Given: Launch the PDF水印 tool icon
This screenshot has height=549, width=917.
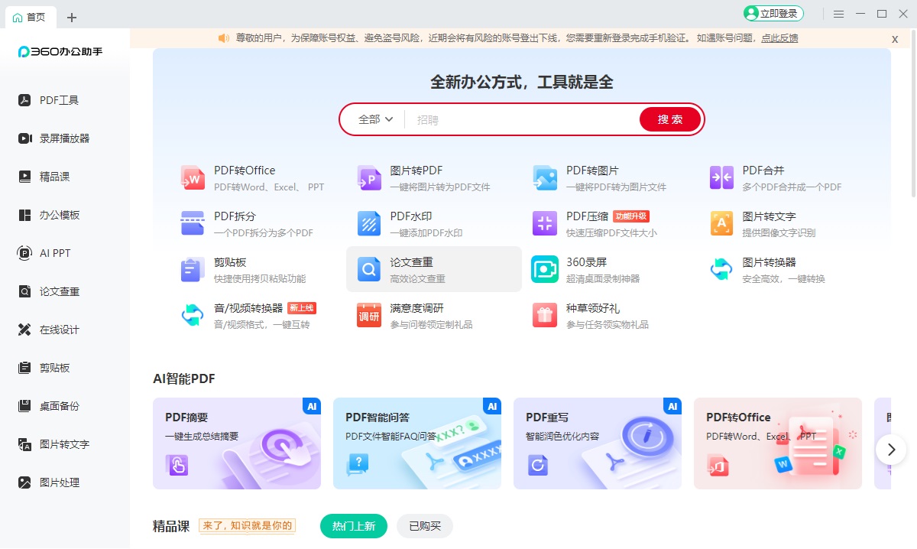Looking at the screenshot, I should [369, 223].
